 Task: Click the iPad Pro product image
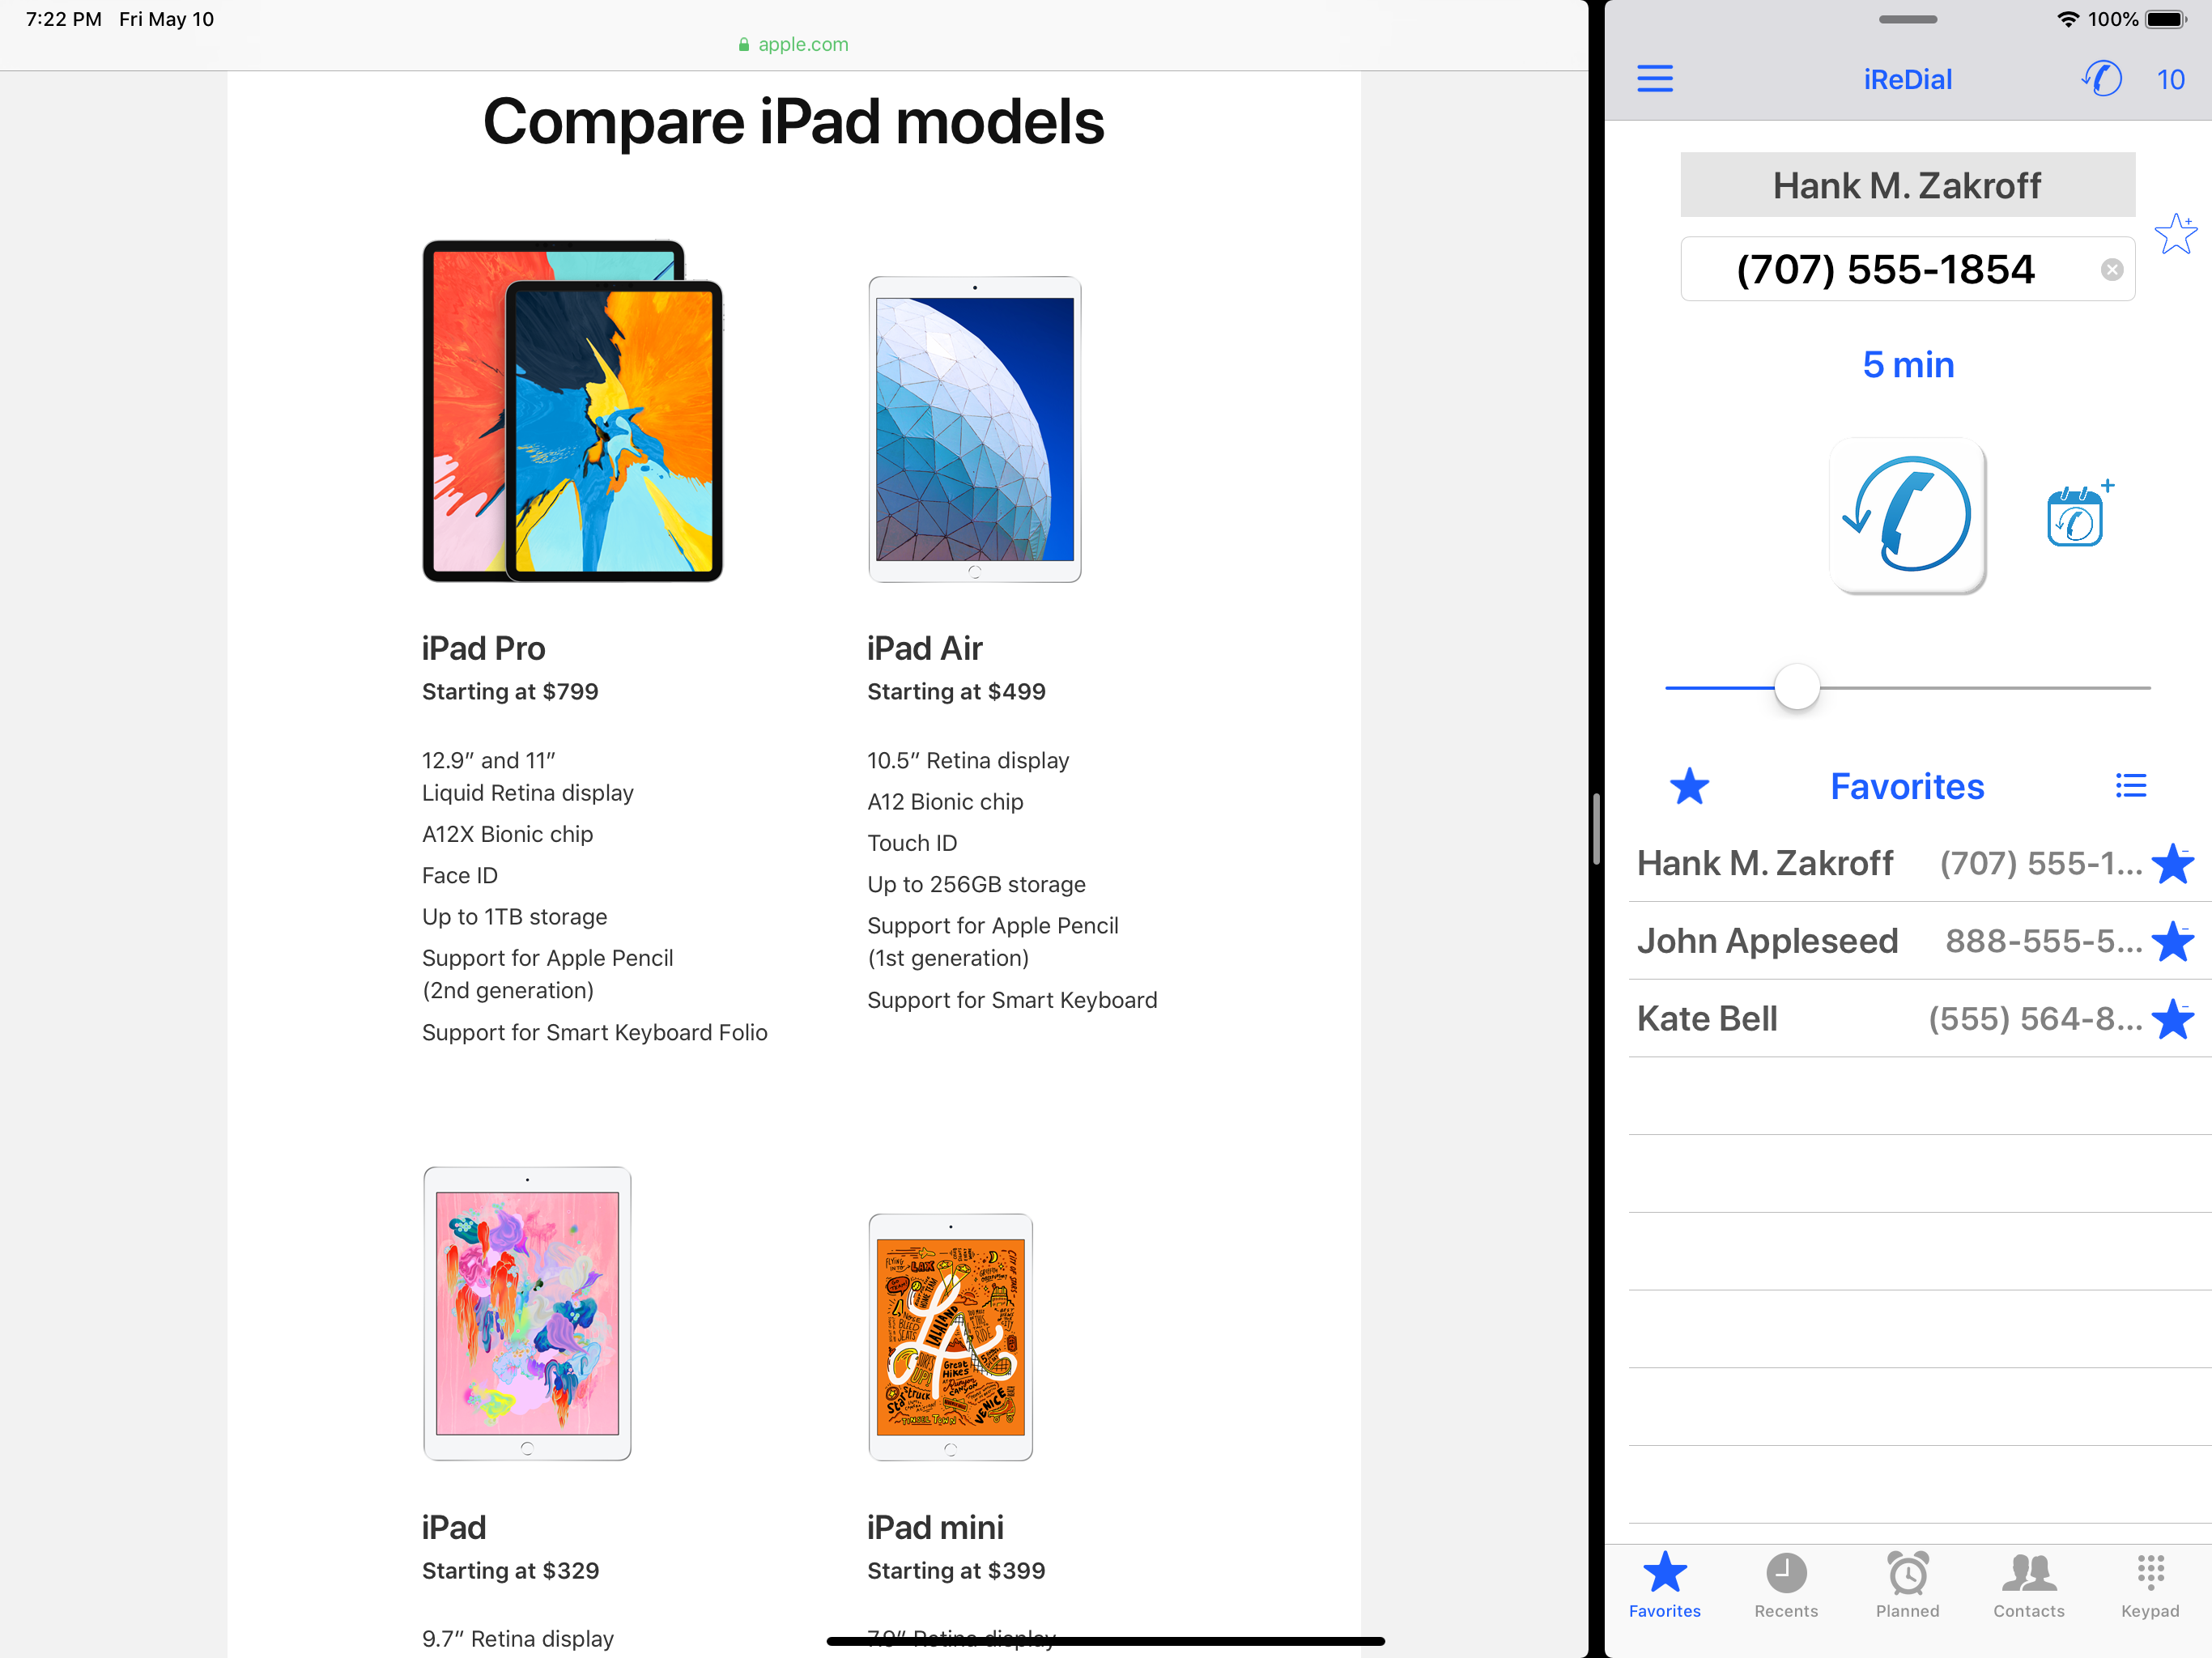pyautogui.click(x=572, y=411)
